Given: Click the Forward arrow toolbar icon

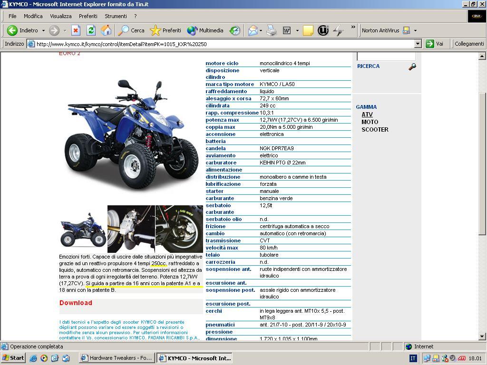Looking at the screenshot, I should [x=54, y=30].
